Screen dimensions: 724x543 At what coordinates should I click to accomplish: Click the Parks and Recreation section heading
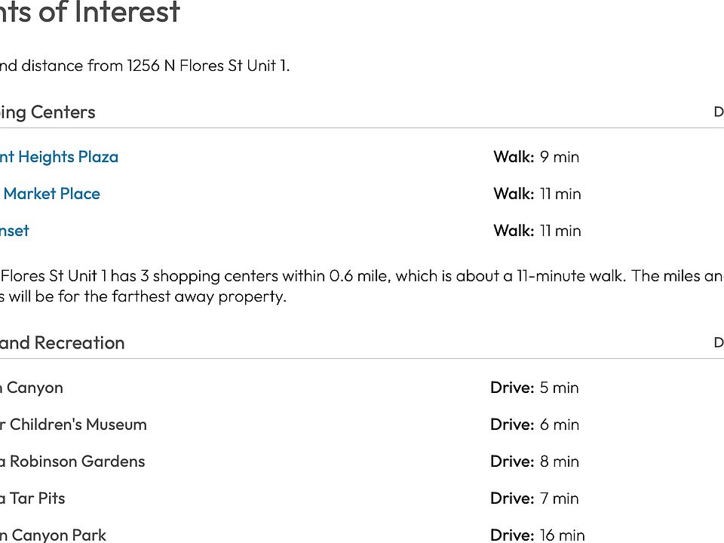coord(62,343)
